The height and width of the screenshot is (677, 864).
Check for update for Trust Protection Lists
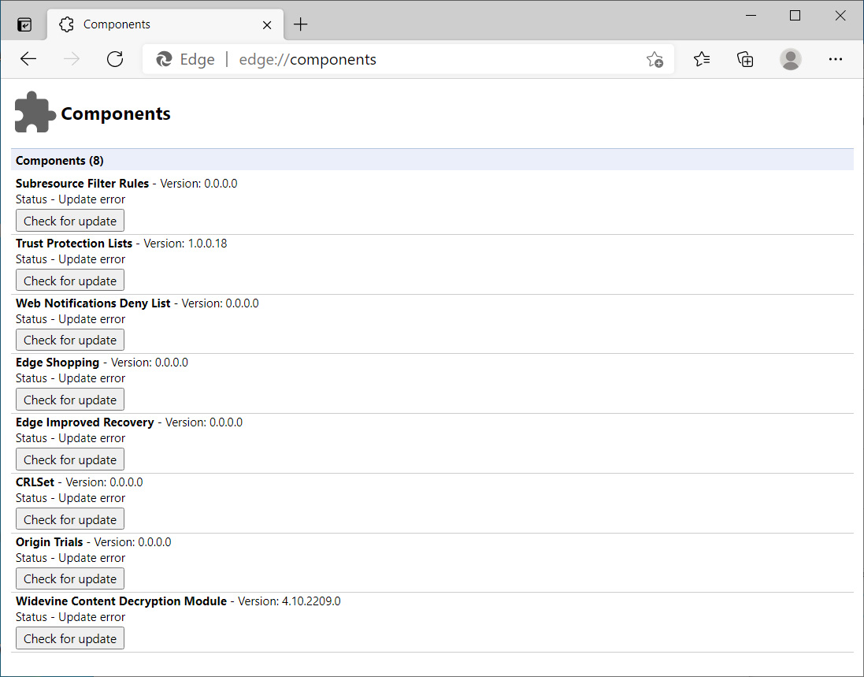[70, 280]
